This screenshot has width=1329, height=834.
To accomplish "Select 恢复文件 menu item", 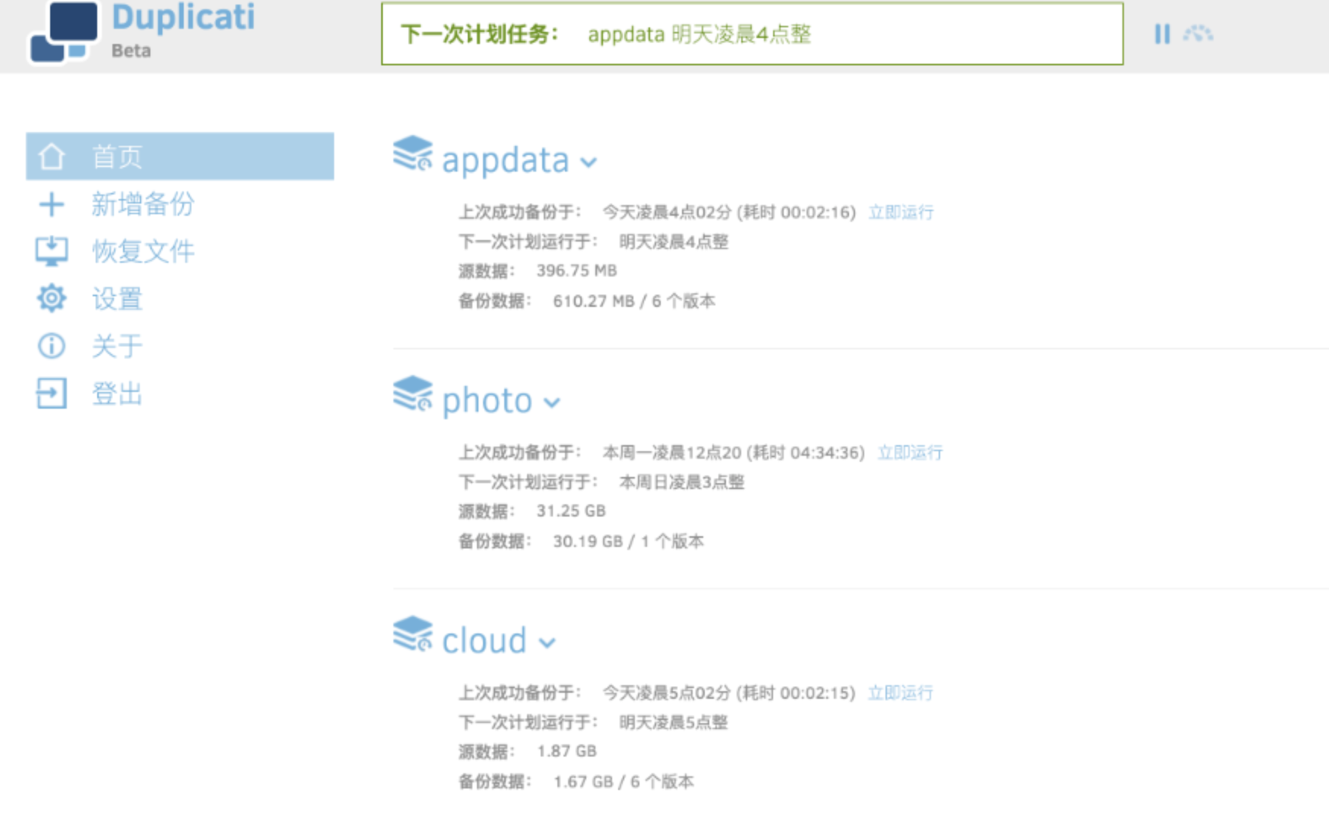I will tap(143, 251).
